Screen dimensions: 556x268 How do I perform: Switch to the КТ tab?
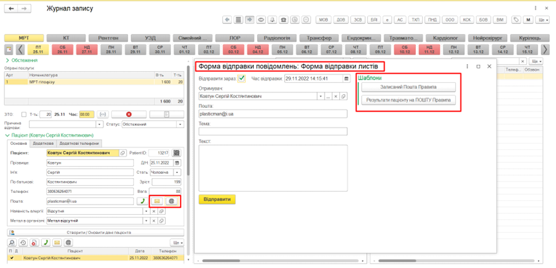[66, 38]
